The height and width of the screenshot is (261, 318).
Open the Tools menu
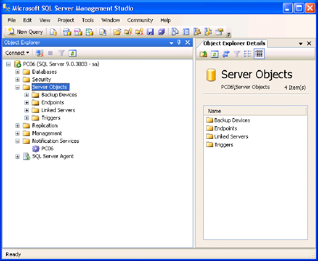click(x=87, y=20)
